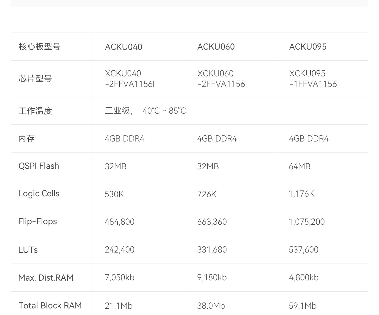The width and height of the screenshot is (379, 315).
Task: Click the 芯片型号 row label
Action: [x=35, y=78]
